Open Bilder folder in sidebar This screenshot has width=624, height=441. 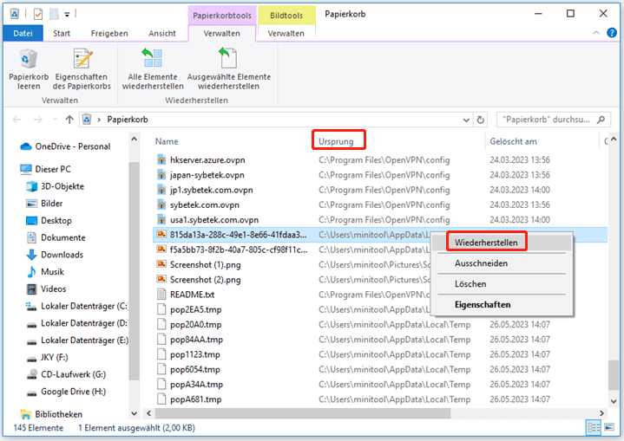(x=44, y=204)
